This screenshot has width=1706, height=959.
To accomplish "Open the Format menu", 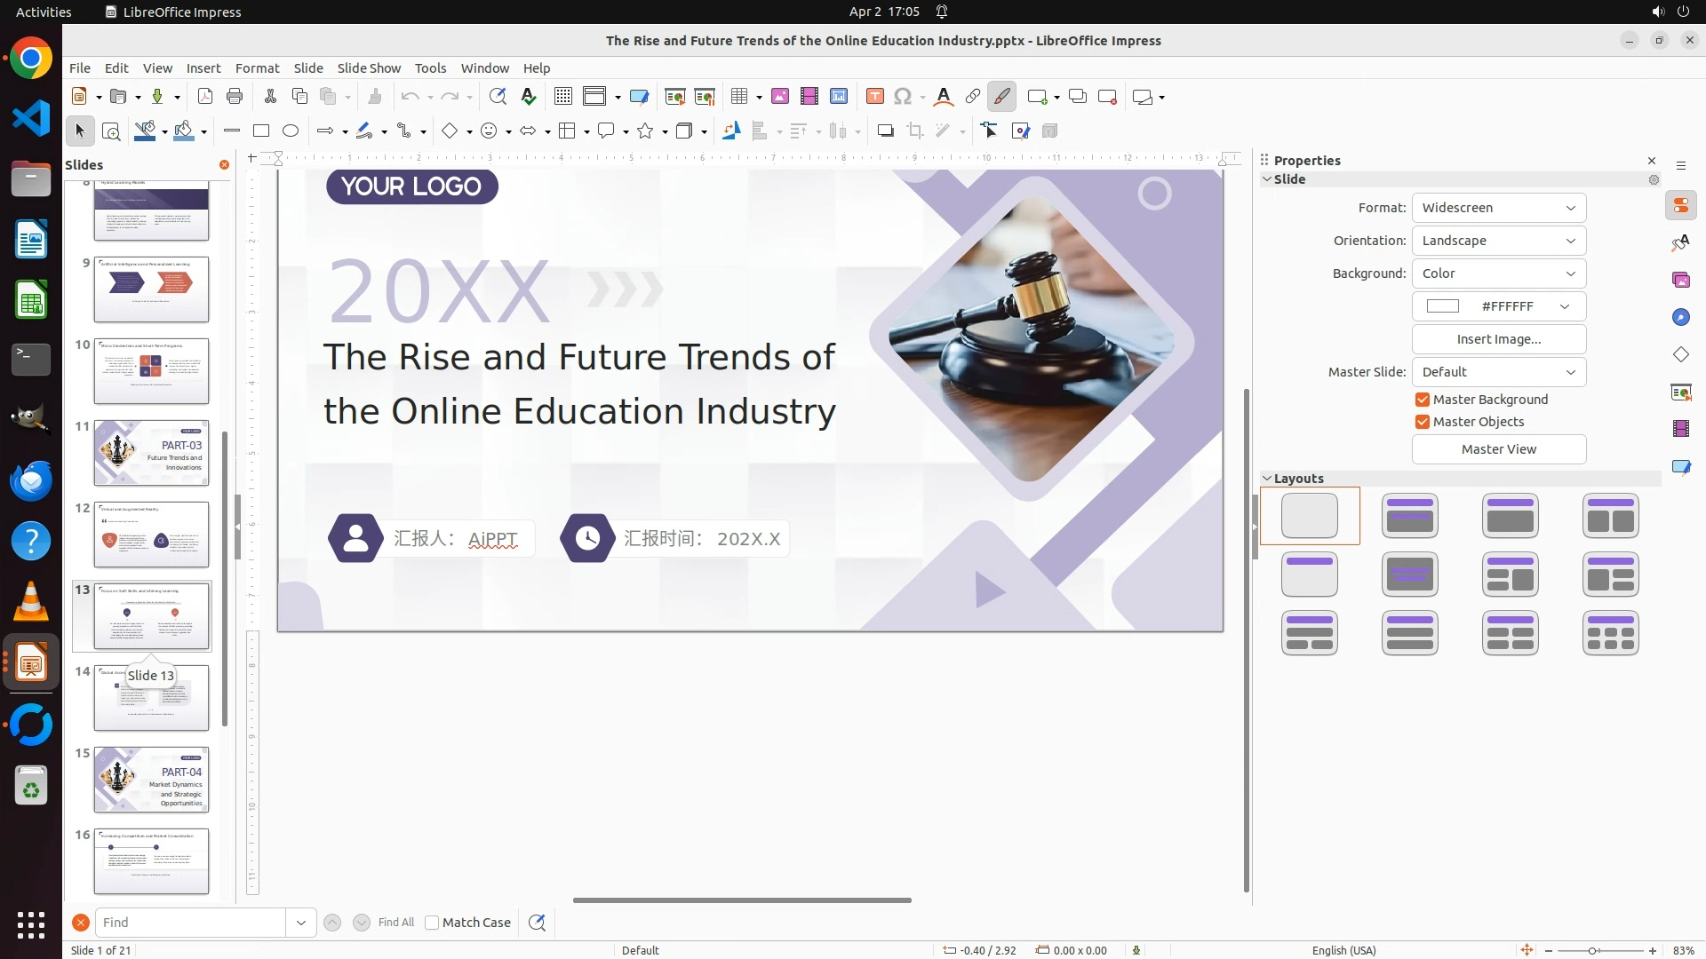I will (257, 68).
